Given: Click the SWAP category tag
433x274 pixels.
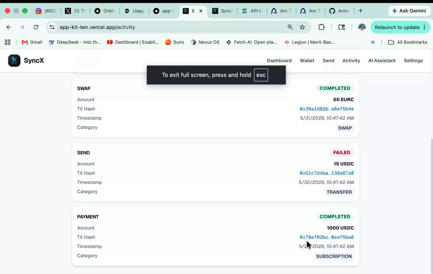Looking at the screenshot, I should click(345, 128).
